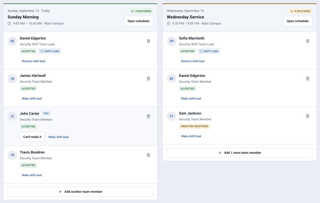This screenshot has height=203, width=320.
Task: Click "6:30 PM – 8:00 PM · Main Campus" text
Action: [197, 23]
